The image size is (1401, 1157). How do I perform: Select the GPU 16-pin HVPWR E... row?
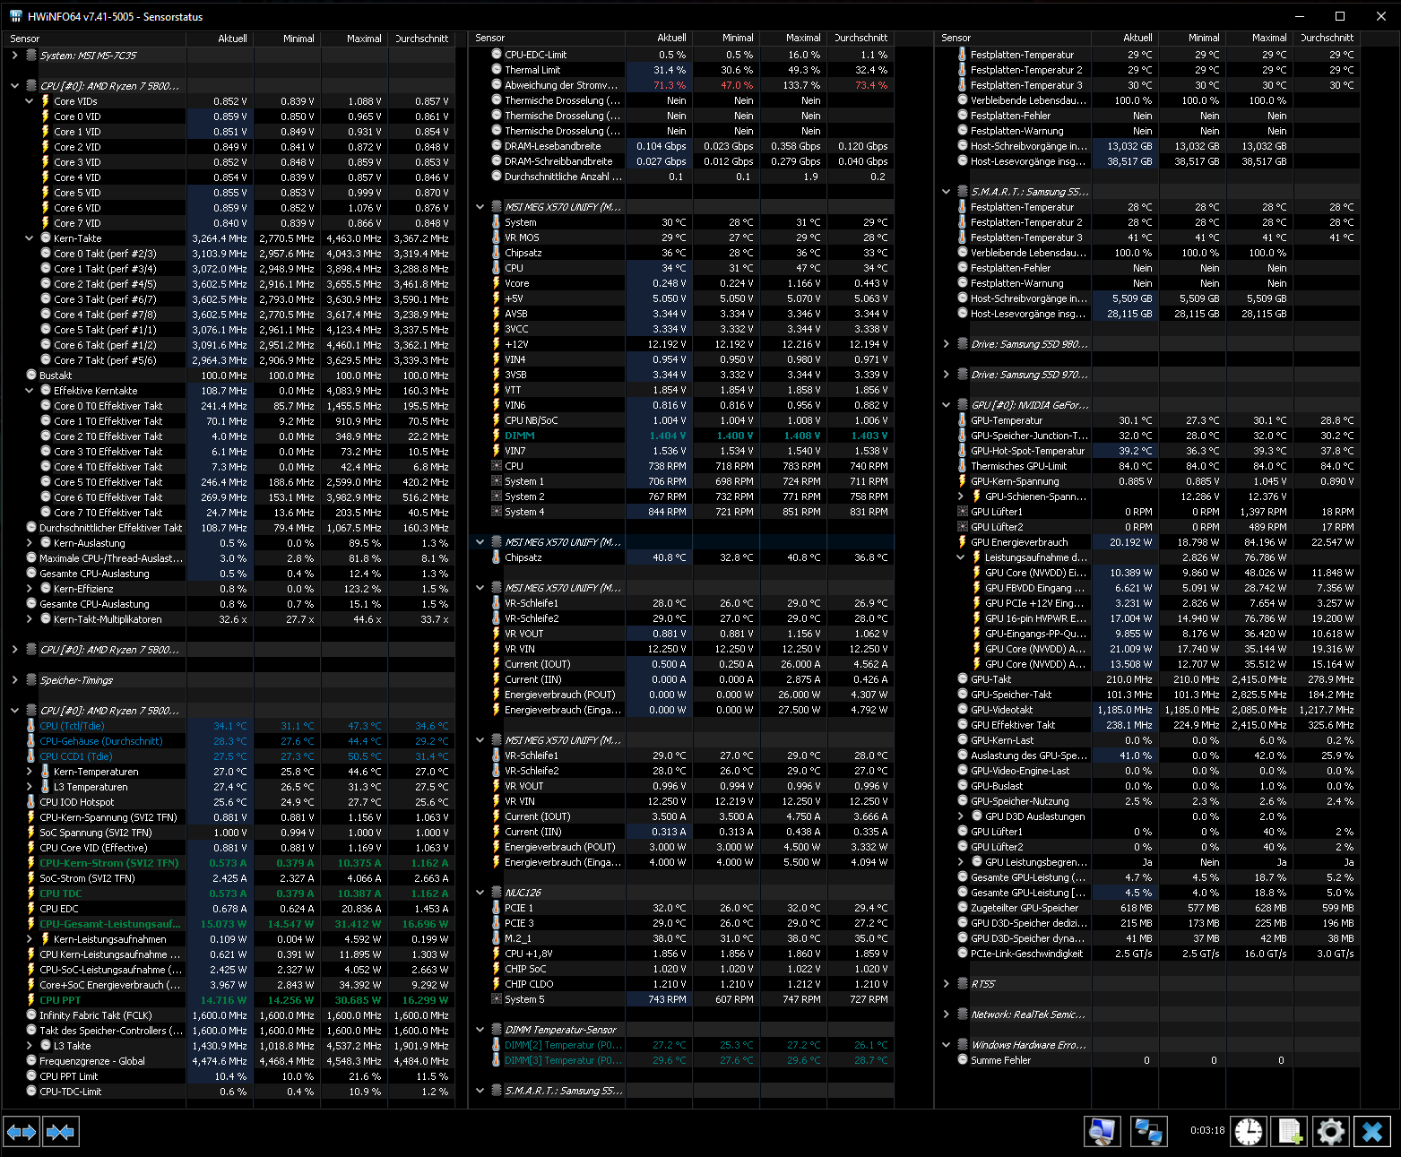pos(1148,618)
